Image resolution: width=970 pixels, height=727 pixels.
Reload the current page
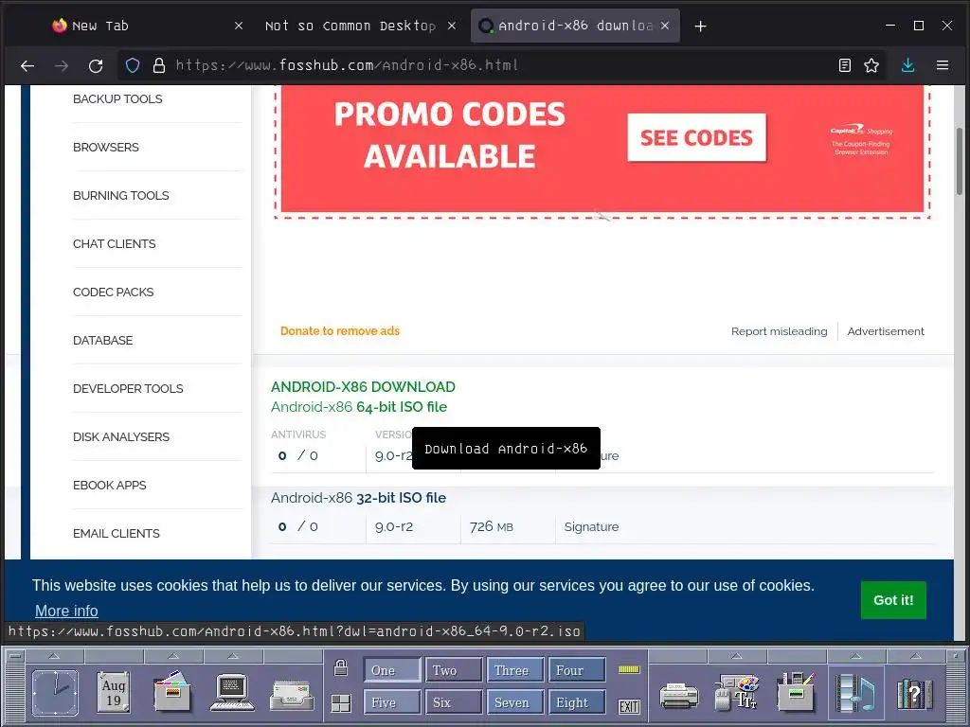point(96,65)
